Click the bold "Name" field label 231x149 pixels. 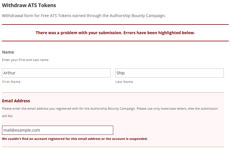tap(8, 52)
